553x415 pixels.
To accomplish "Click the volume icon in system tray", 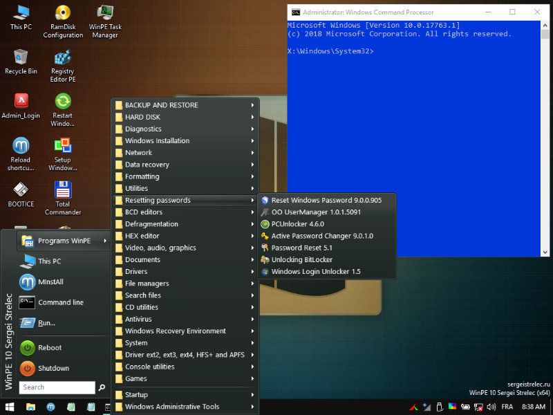I will tap(491, 407).
